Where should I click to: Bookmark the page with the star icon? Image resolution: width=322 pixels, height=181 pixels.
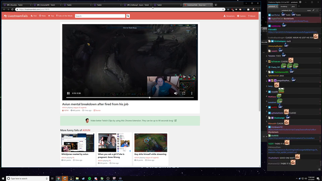(x=223, y=10)
